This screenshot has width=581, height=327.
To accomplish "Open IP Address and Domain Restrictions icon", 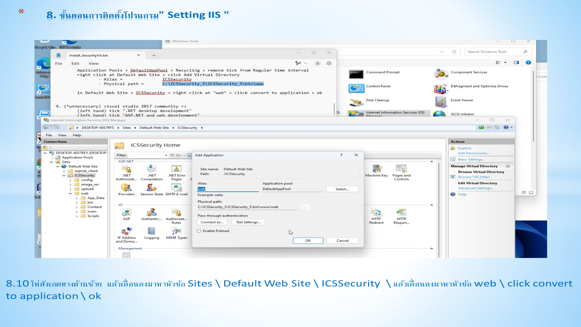I will point(126,235).
